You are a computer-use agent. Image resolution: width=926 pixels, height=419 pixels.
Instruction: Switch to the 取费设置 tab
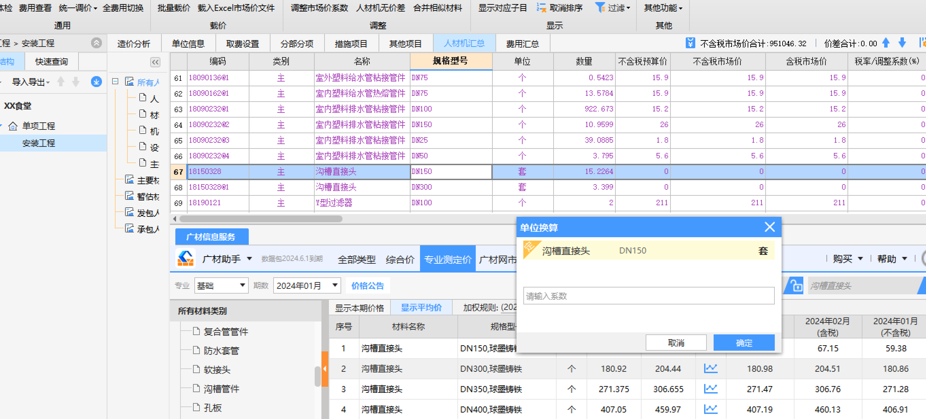click(242, 44)
